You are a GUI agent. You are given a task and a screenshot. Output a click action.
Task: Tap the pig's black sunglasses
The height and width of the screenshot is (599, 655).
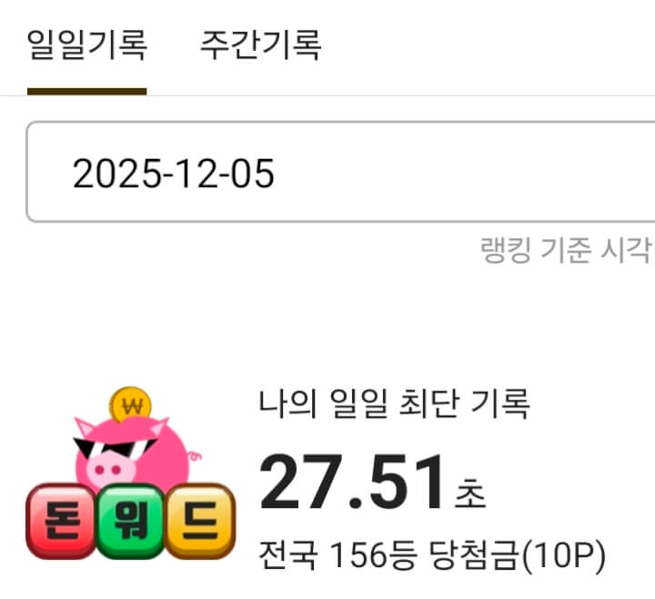click(114, 448)
